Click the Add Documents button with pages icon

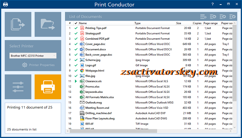click(18, 24)
